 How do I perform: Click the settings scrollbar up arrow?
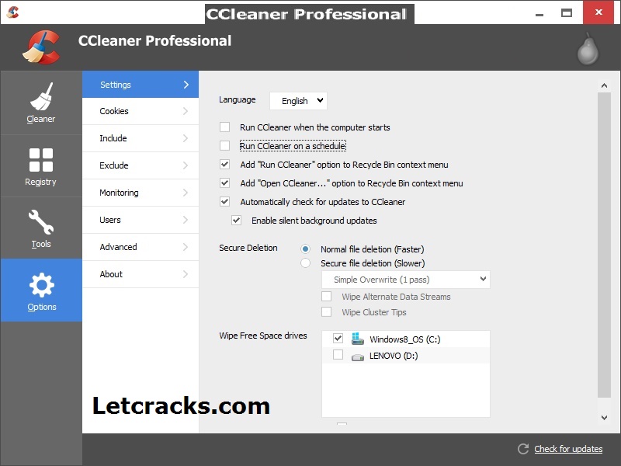click(604, 85)
